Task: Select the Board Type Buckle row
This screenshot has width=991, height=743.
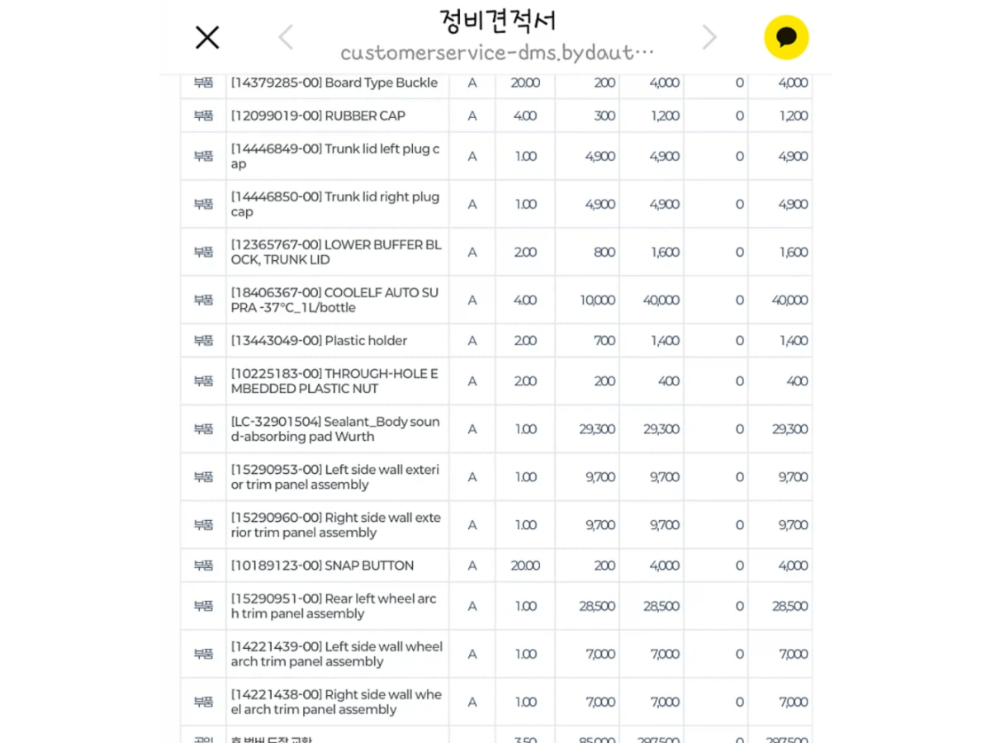Action: (x=496, y=83)
